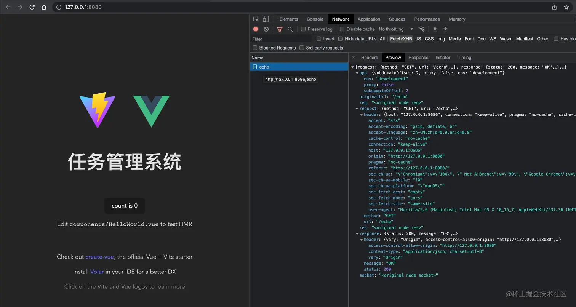Follow the Volar link

tap(97, 272)
